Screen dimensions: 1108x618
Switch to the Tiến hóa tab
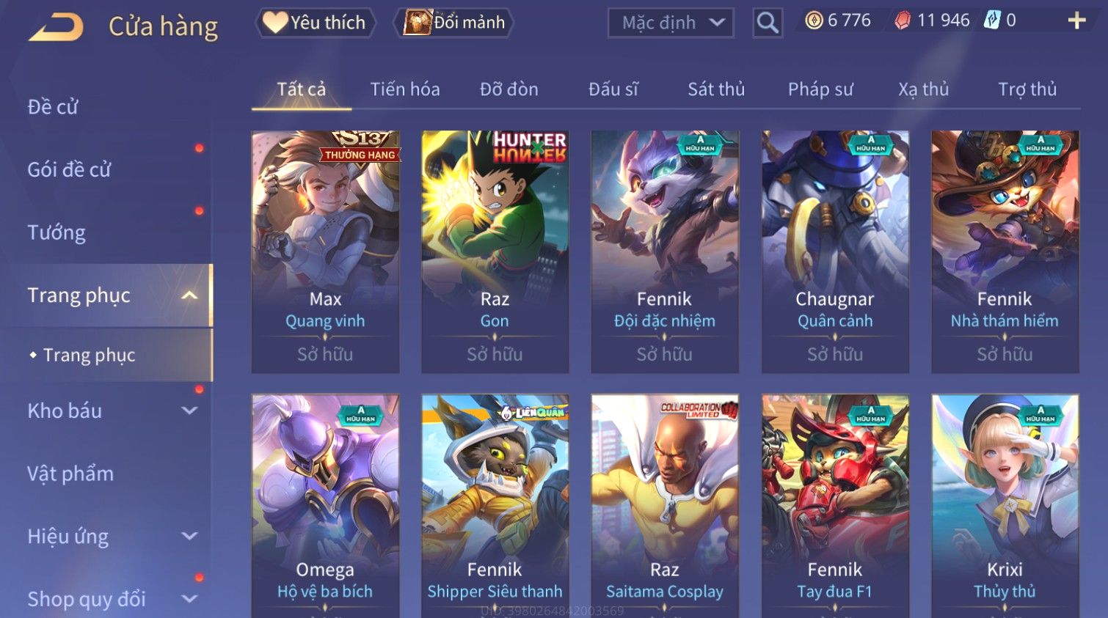coord(405,89)
